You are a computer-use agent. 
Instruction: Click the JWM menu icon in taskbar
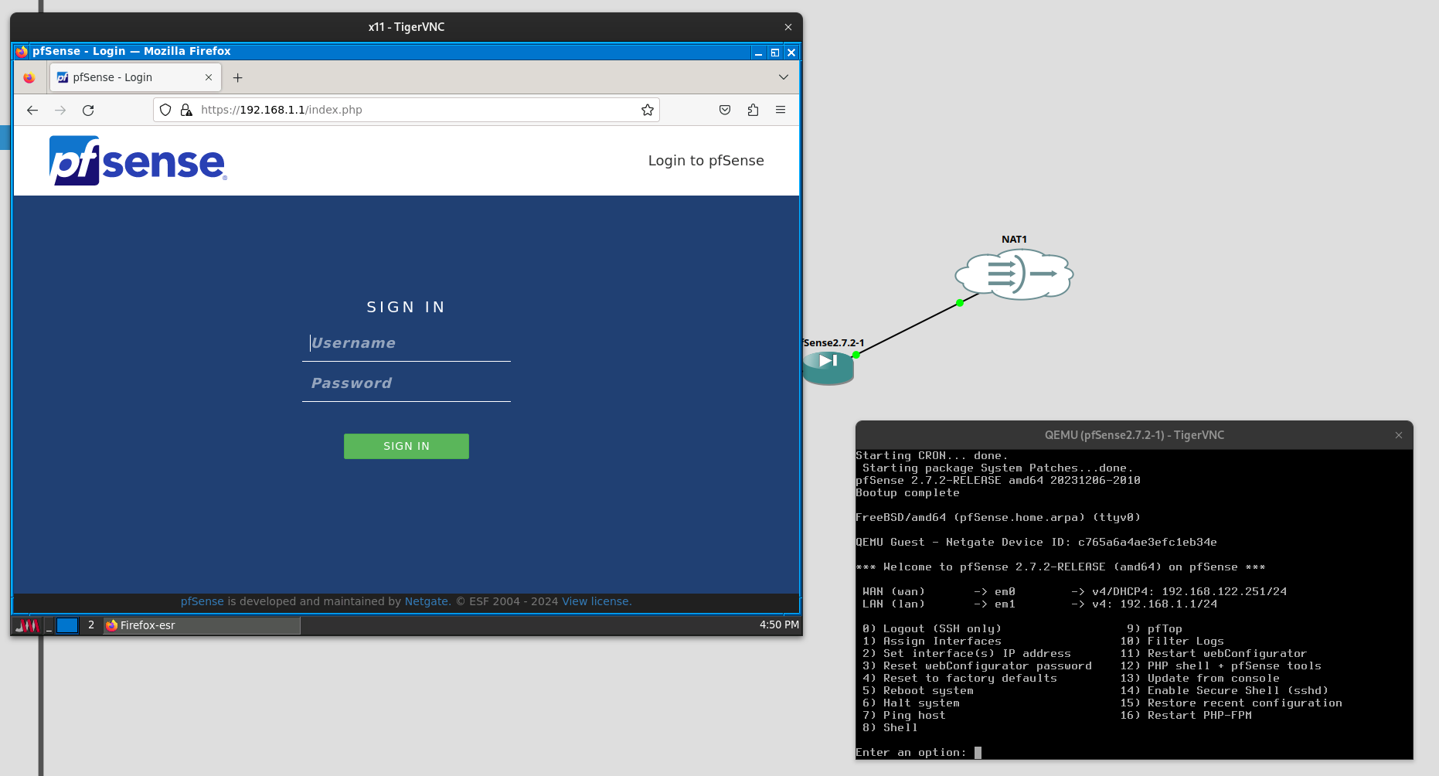(x=28, y=625)
